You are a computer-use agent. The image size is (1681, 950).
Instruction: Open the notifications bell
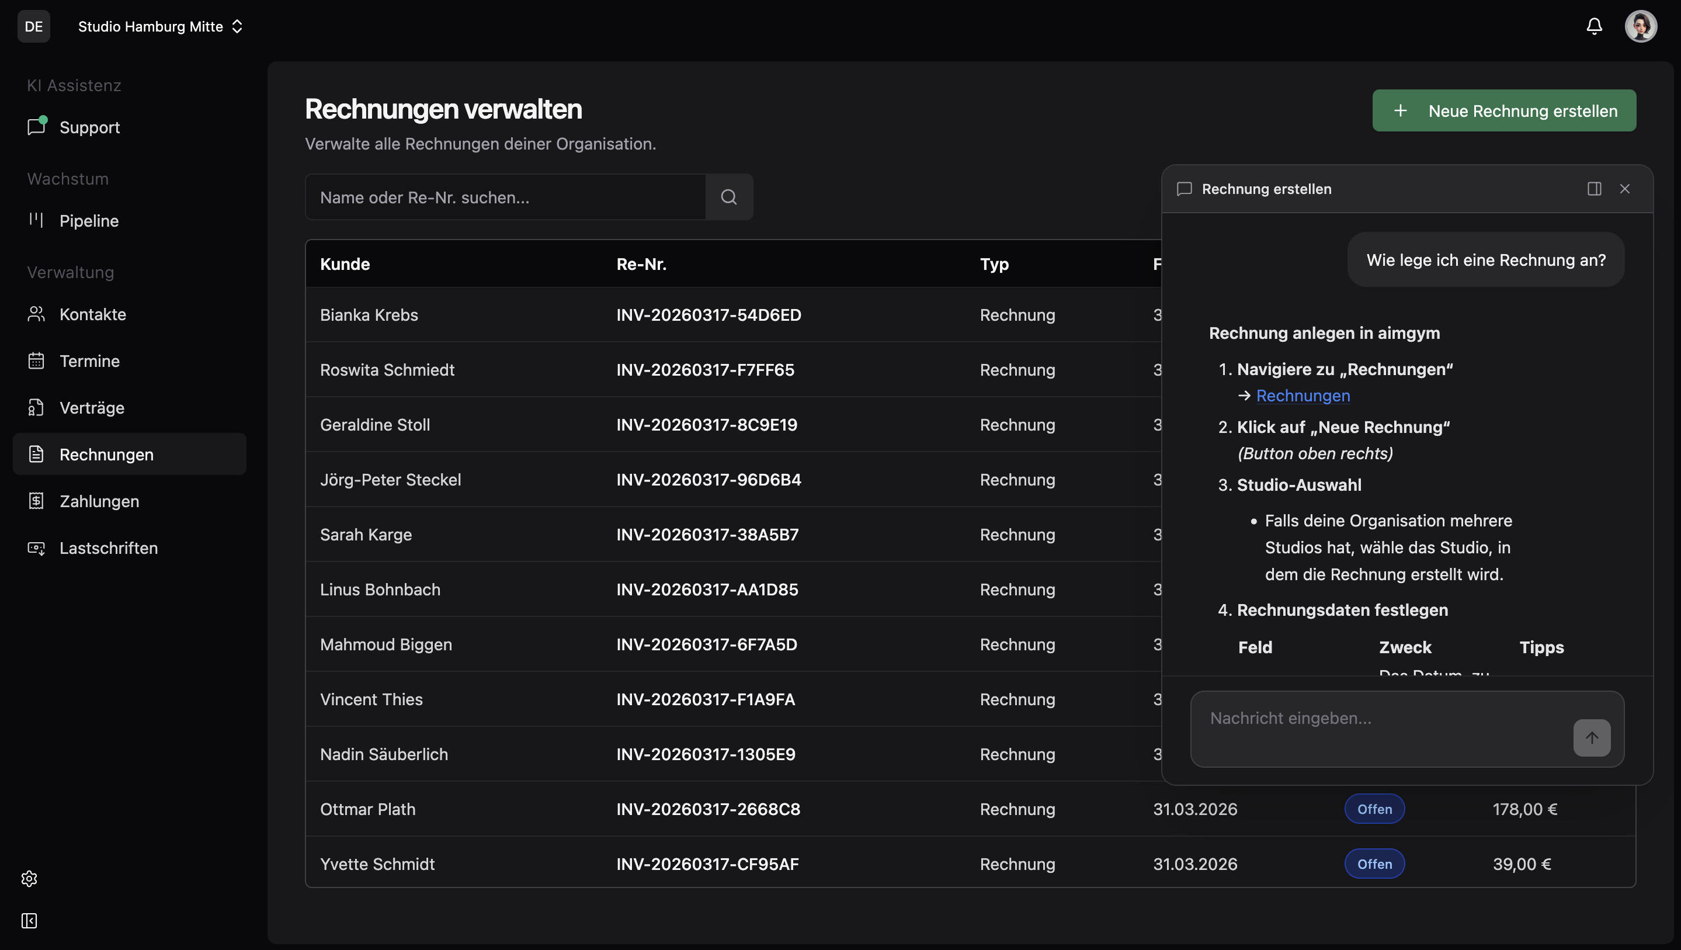pos(1594,26)
